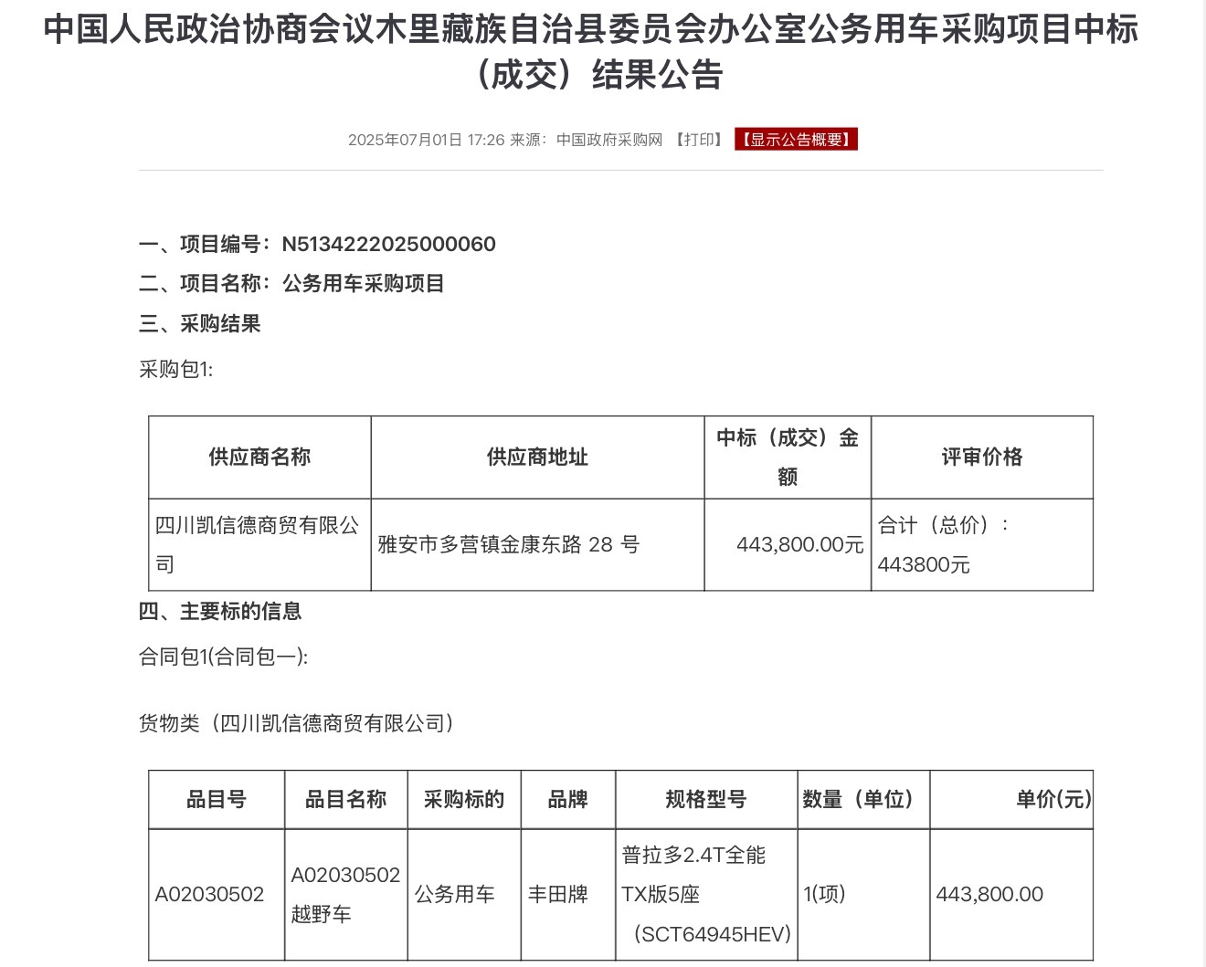Click the text 采购包1:
The width and height of the screenshot is (1206, 967).
175,370
